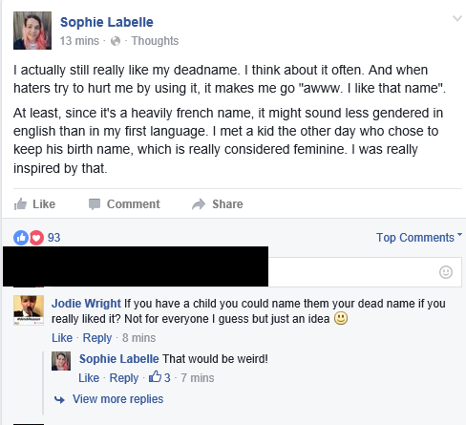Open the red heart Love reaction icon

(x=36, y=238)
